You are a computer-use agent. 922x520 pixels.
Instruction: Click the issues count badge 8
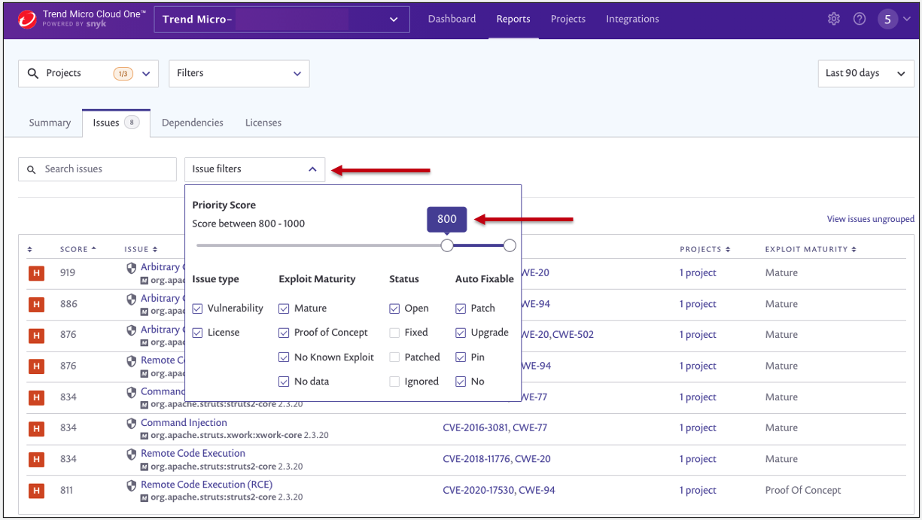coord(132,123)
